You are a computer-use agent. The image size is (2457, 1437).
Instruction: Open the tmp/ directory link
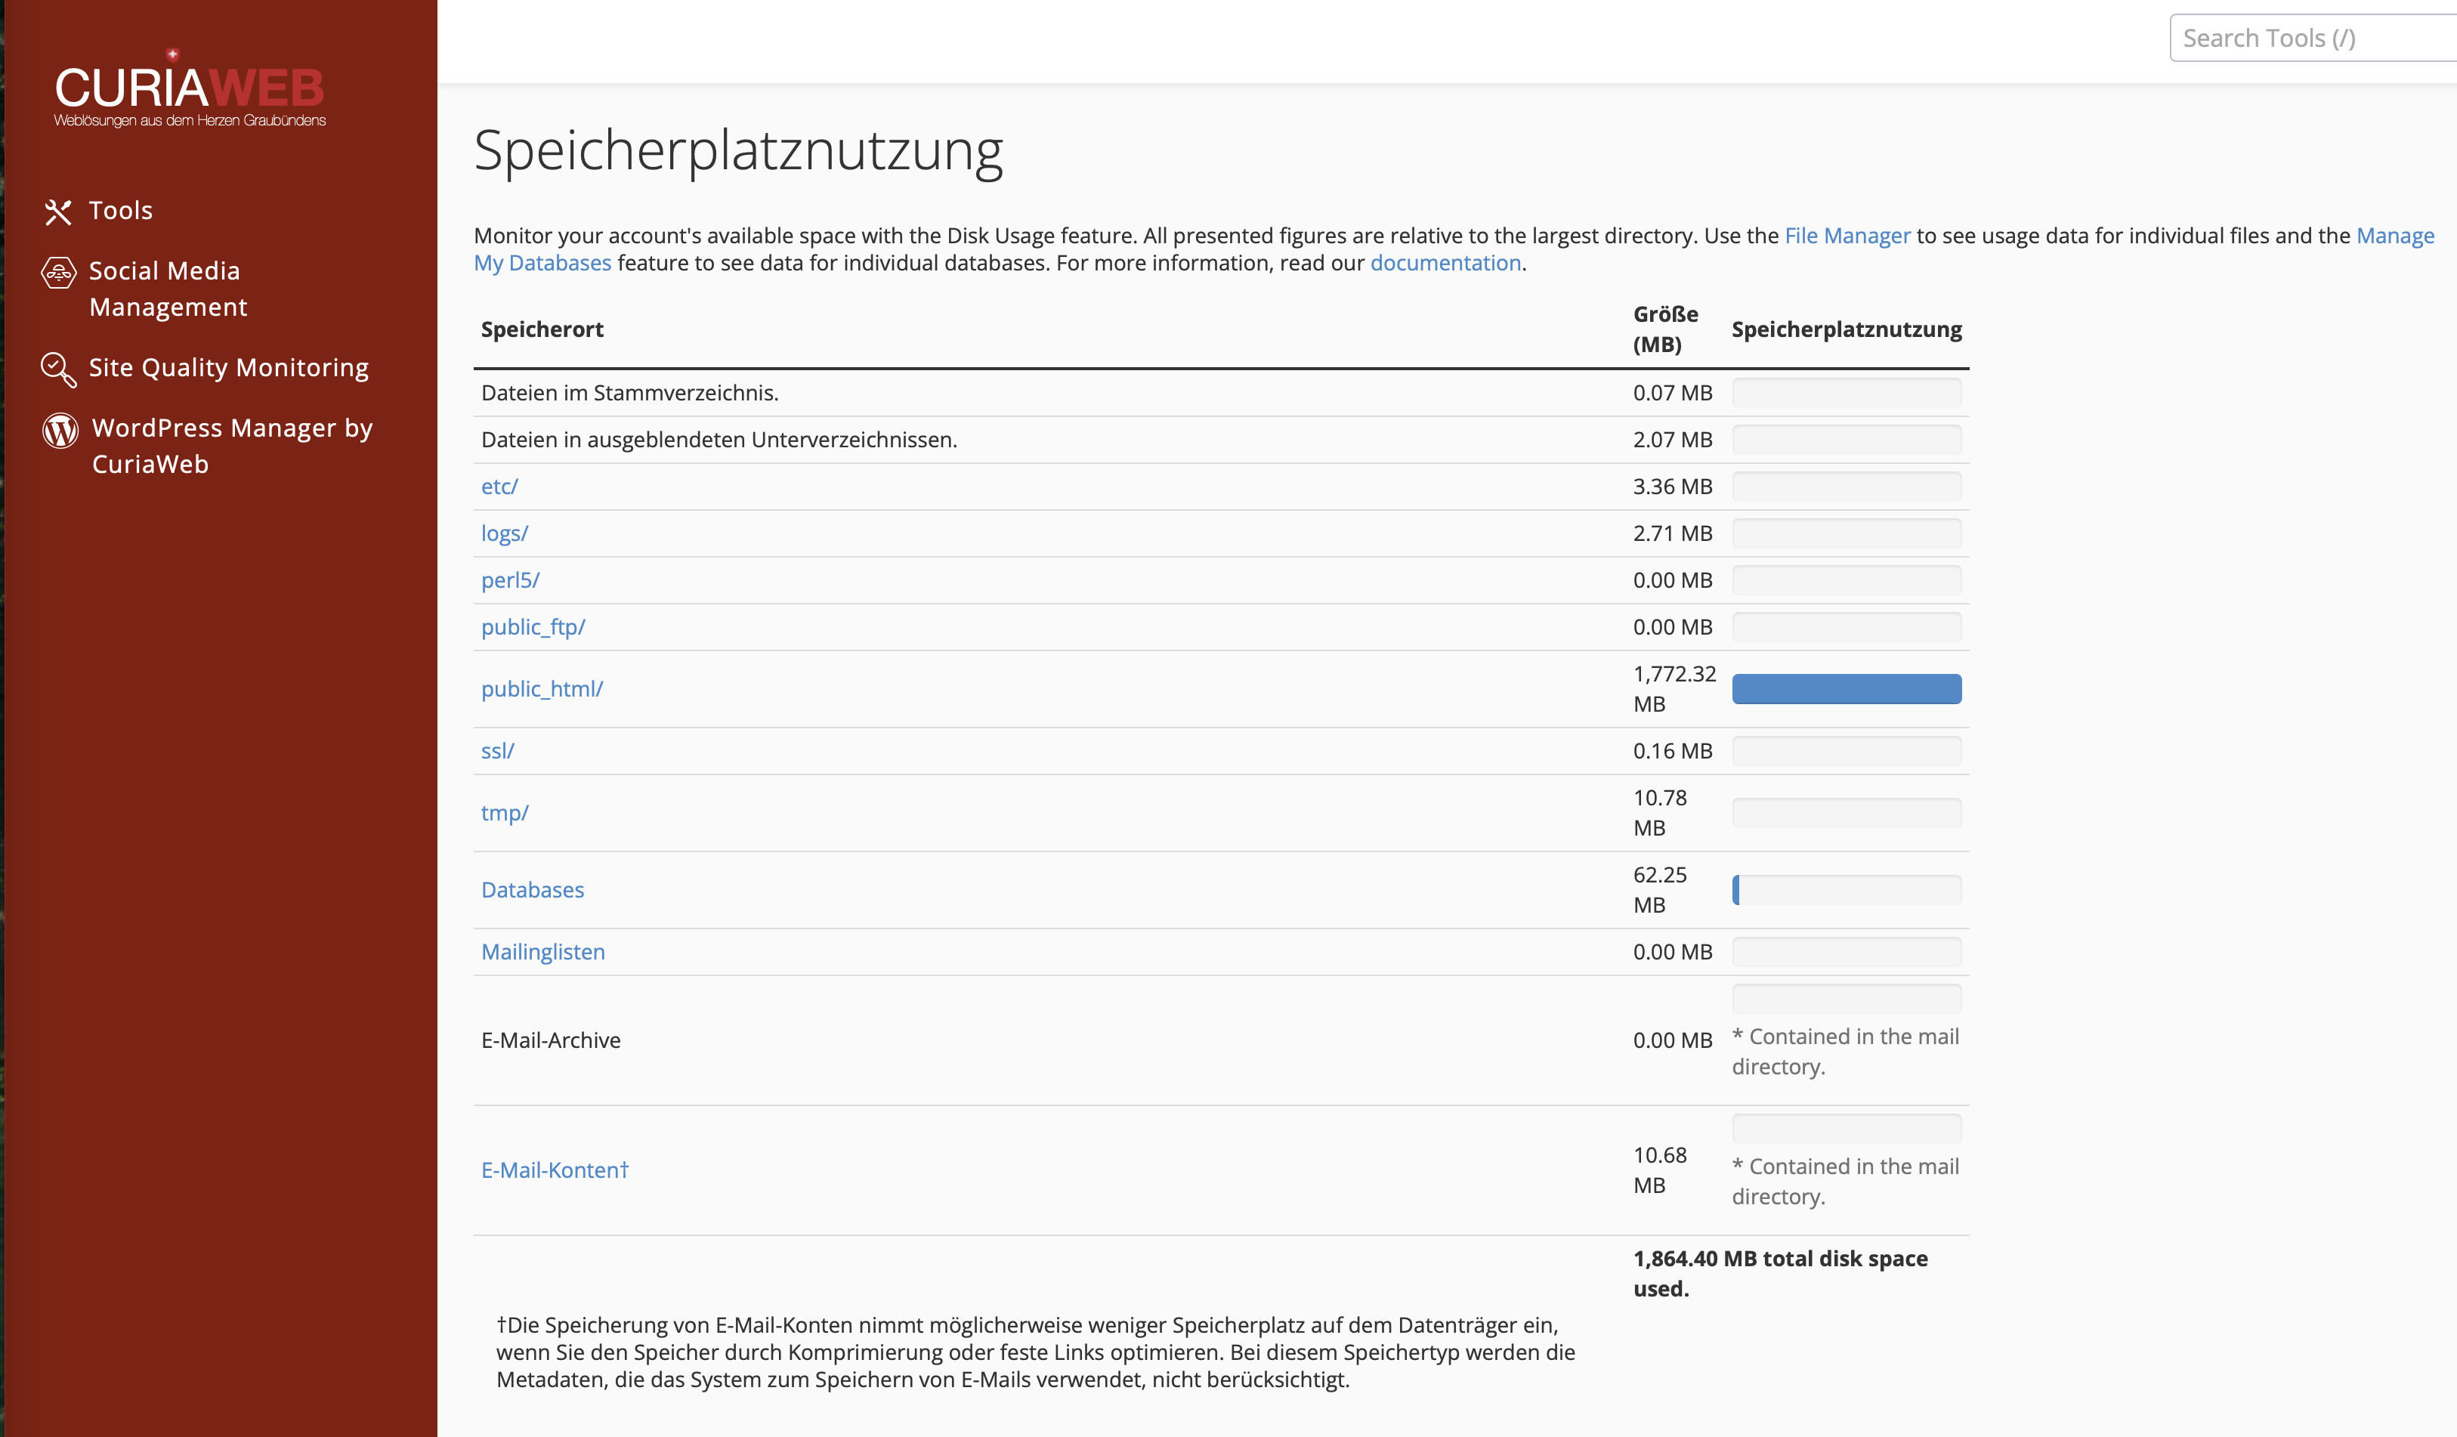[x=504, y=813]
